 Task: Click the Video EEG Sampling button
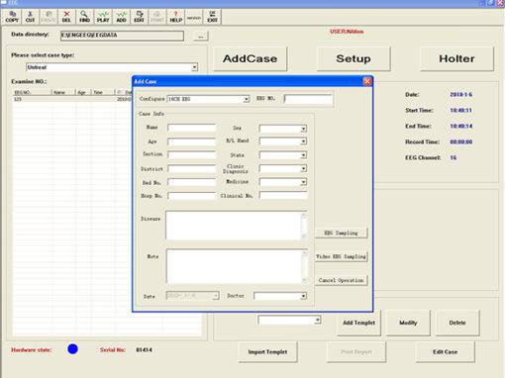[x=341, y=256]
